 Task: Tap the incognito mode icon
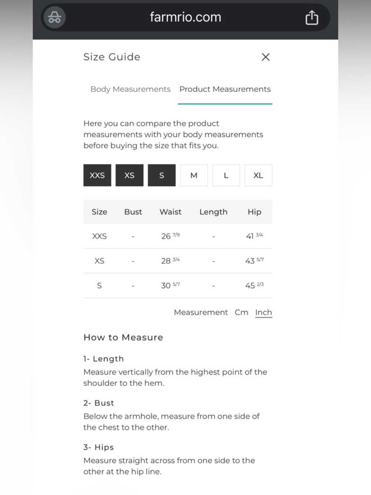pyautogui.click(x=55, y=17)
